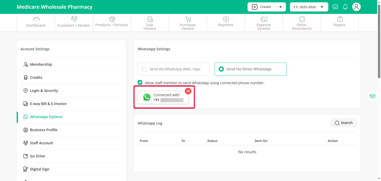The height and width of the screenshot is (181, 381).
Task: Go to Purchase Invoice cart icon
Action: (188, 19)
